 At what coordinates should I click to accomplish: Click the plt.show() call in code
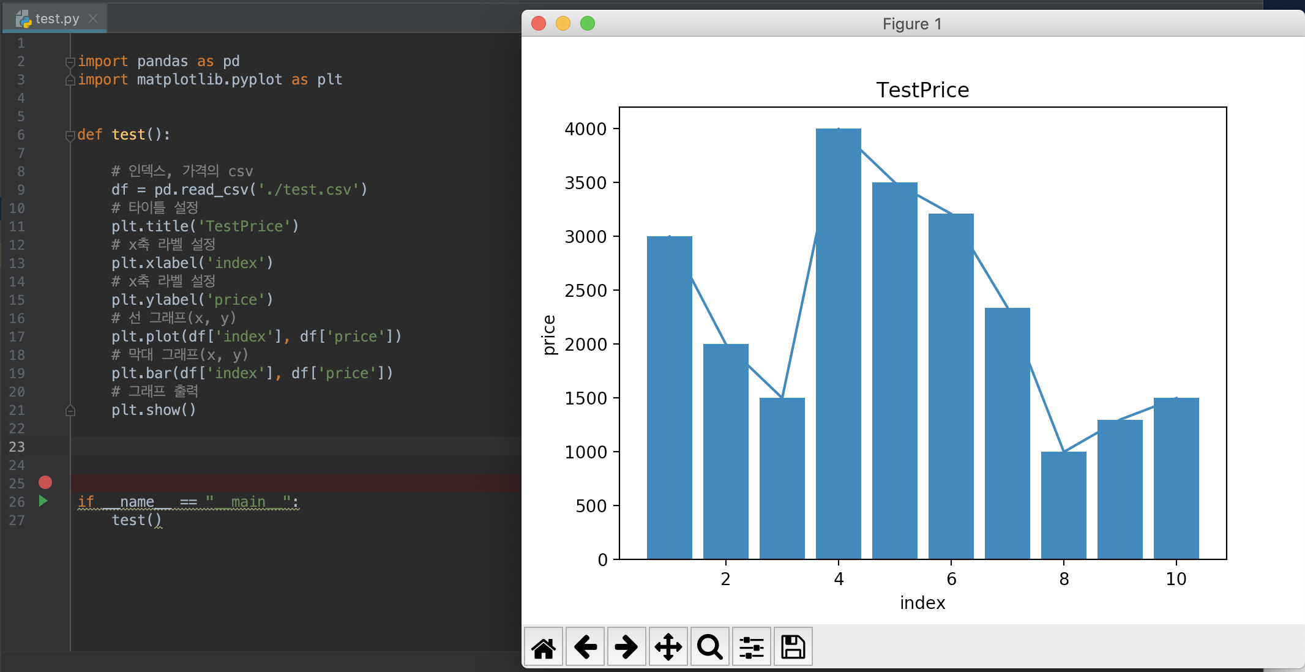(153, 410)
